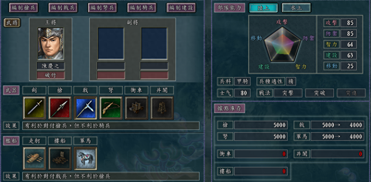Screen dimensions: 371x182
Task: Click the 編制槍兵 button
Action: point(24,8)
